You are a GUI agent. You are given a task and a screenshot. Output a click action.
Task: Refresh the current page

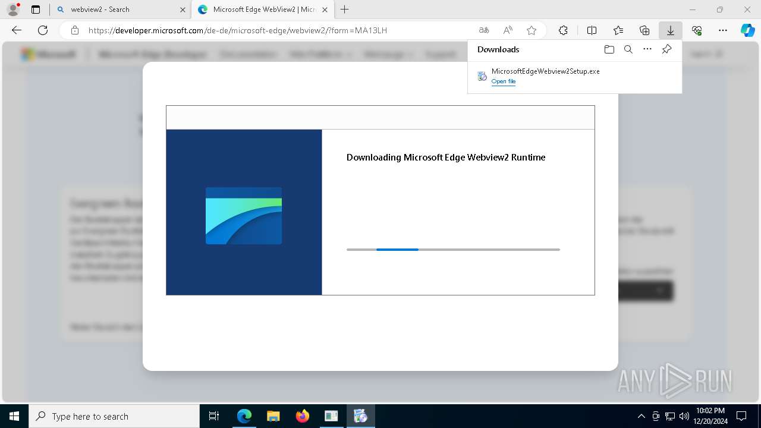click(x=43, y=30)
